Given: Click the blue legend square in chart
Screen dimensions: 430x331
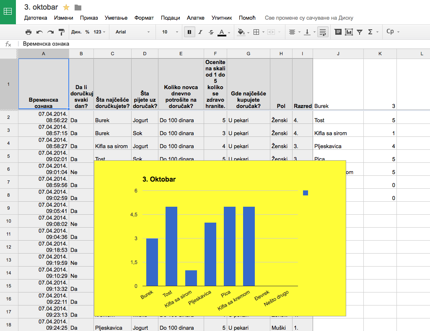Looking at the screenshot, I should 306,193.
